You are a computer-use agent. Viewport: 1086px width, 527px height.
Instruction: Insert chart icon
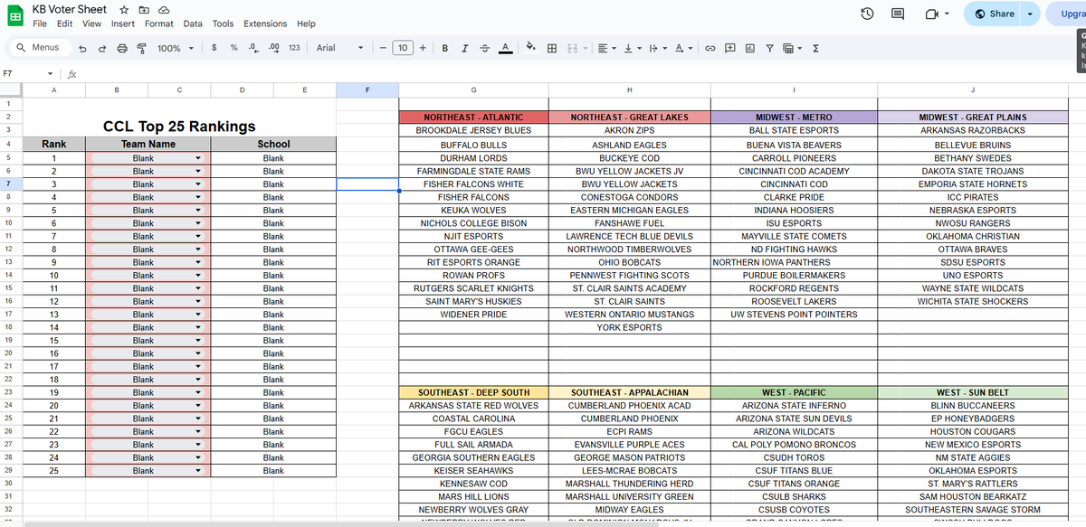pos(750,48)
